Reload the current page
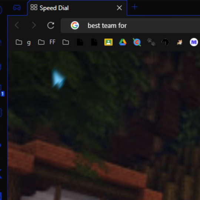Screen dimensions: 200x200 pyautogui.click(x=51, y=25)
